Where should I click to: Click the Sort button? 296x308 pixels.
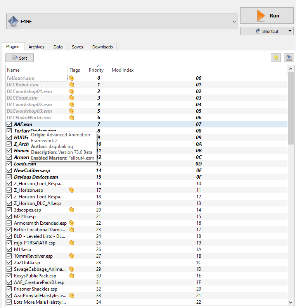pos(19,58)
